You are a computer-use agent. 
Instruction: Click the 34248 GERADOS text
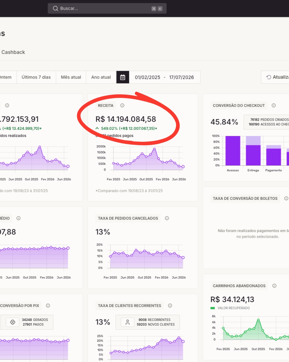(x=35, y=320)
